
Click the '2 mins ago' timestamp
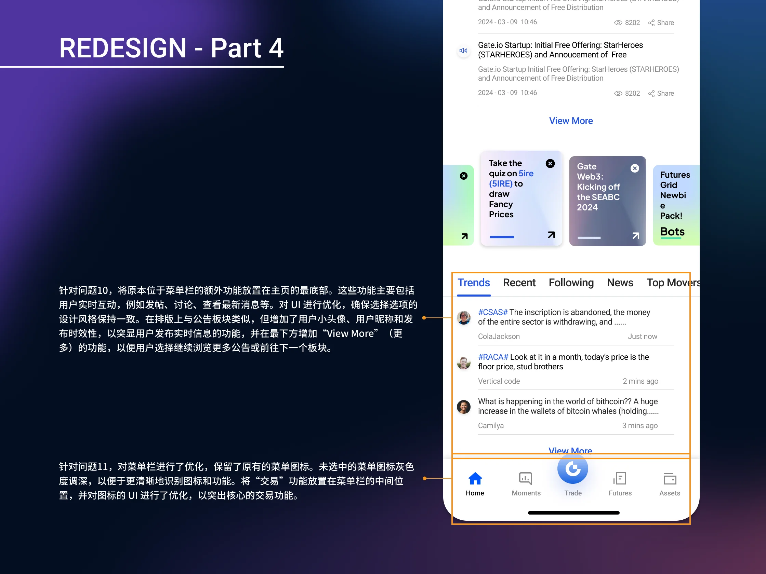640,381
